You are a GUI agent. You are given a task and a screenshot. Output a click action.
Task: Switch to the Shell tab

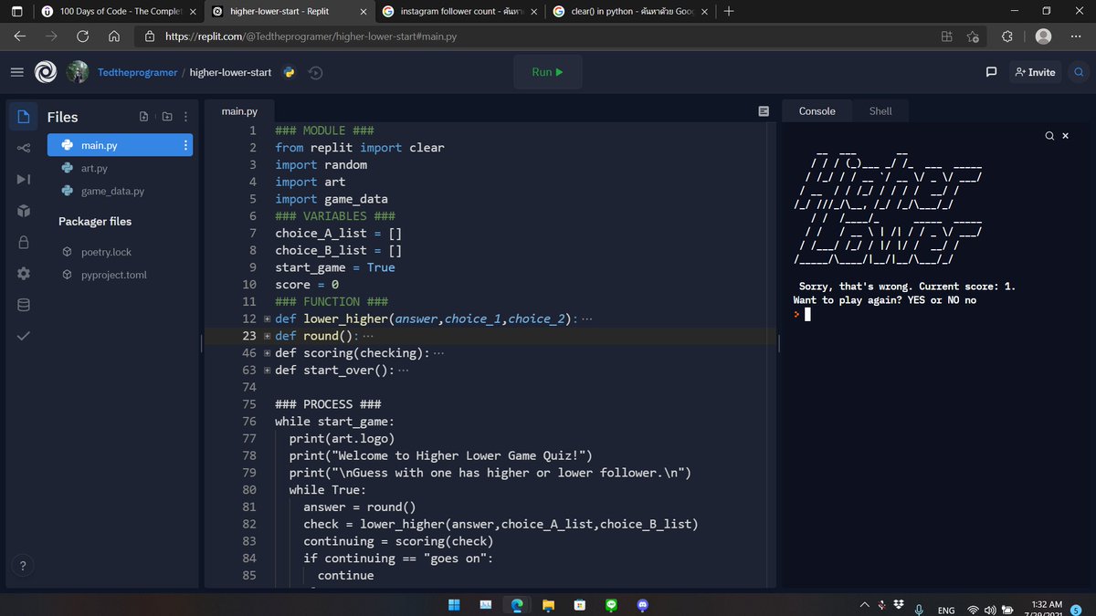tap(880, 110)
